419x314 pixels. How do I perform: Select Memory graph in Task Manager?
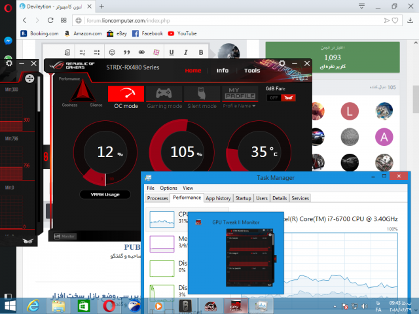click(162, 244)
